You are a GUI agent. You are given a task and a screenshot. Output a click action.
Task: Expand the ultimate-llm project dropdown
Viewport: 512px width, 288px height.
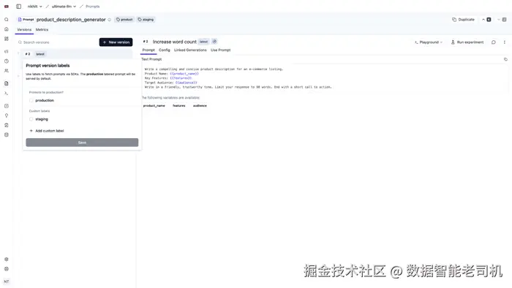(x=64, y=6)
